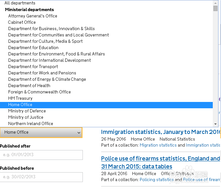This screenshot has width=221, height=189.
Task: Select Department for Education option
Action: point(33,47)
